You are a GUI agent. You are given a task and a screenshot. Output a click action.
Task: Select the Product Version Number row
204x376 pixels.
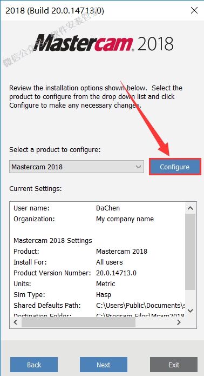click(x=98, y=273)
